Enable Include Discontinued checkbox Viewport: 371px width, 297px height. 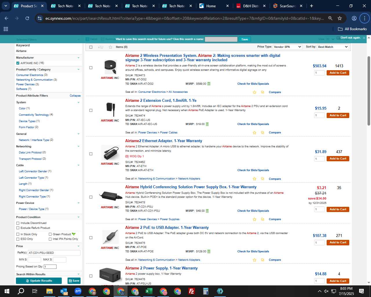click(18, 223)
